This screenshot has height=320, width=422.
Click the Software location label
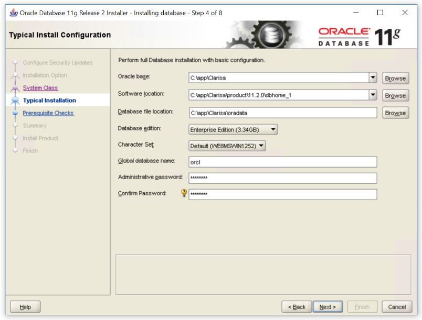[x=141, y=94]
